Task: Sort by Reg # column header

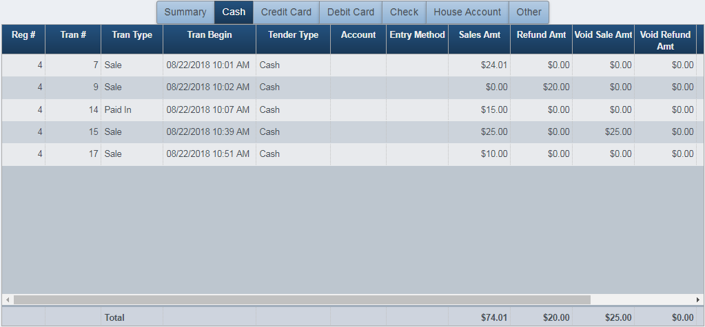Action: click(23, 35)
